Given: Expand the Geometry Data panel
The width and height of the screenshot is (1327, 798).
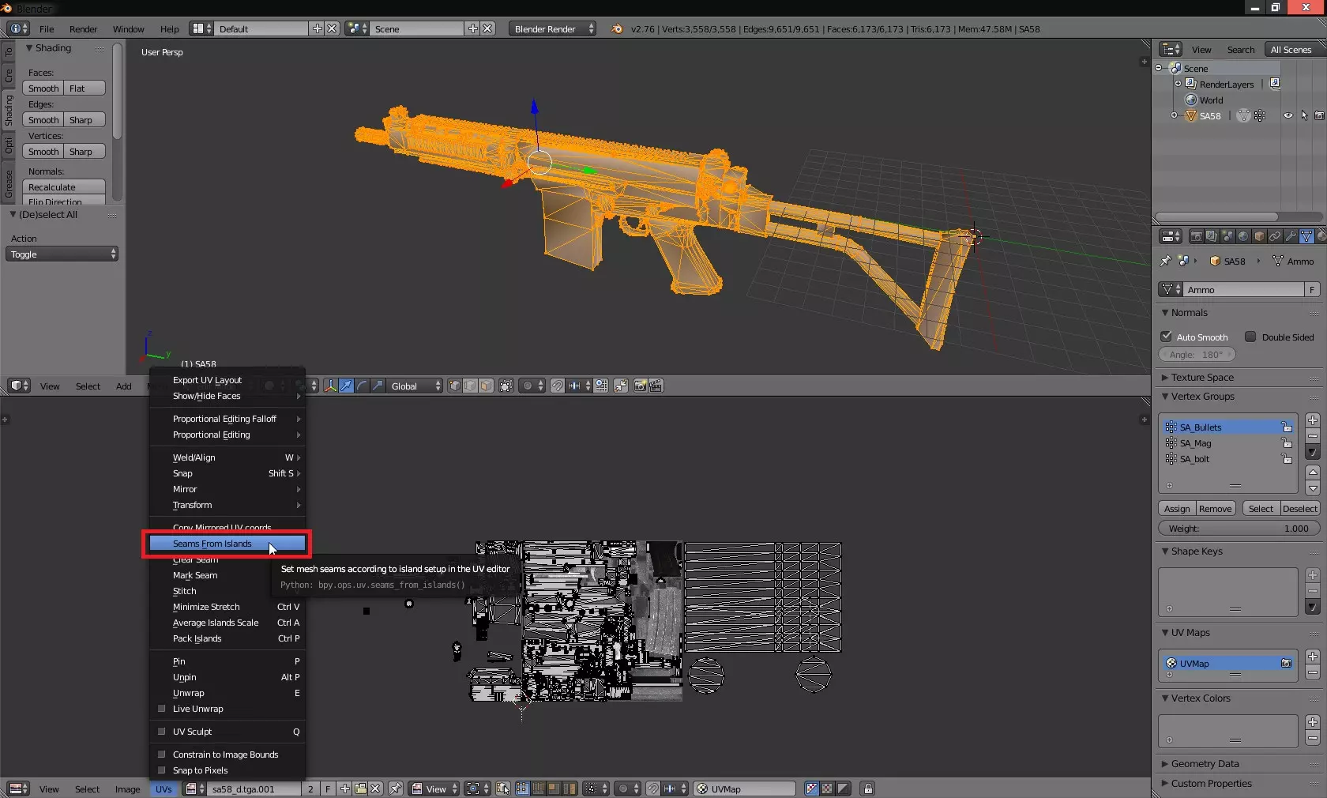Looking at the screenshot, I should point(1205,764).
